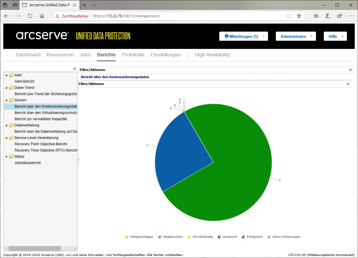
Task: Open the Jobstatusbericht report
Action: [x=28, y=163]
